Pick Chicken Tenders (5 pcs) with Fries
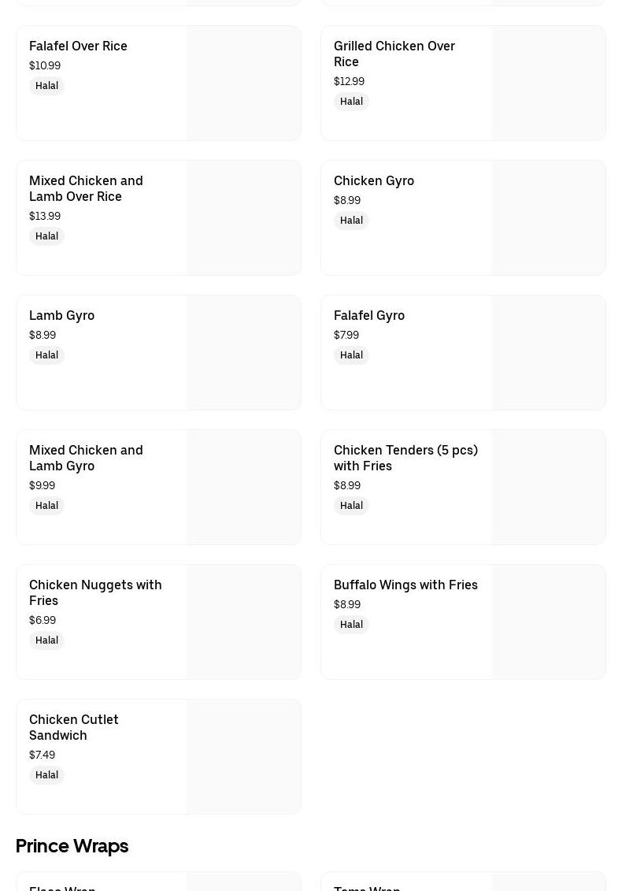Screen dimensions: 633x891 point(405,458)
